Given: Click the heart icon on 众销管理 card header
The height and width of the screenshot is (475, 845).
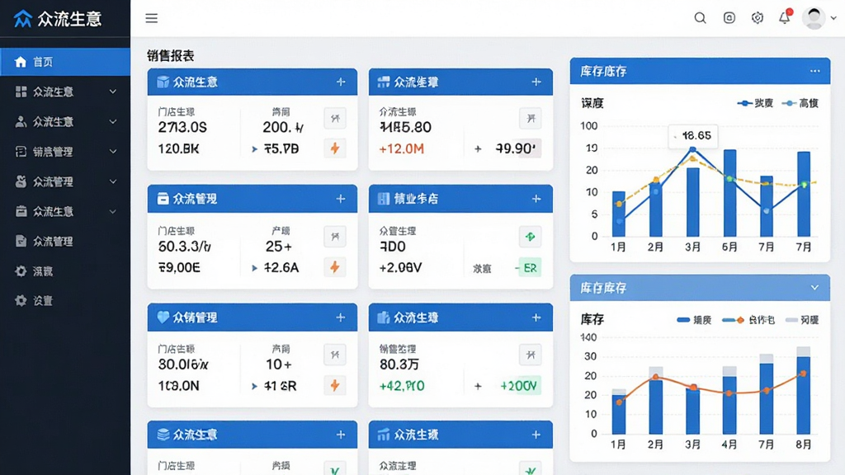Looking at the screenshot, I should pos(163,317).
